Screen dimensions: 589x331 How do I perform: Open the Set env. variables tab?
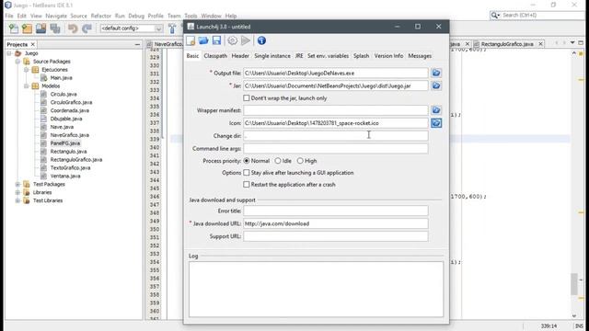point(328,55)
